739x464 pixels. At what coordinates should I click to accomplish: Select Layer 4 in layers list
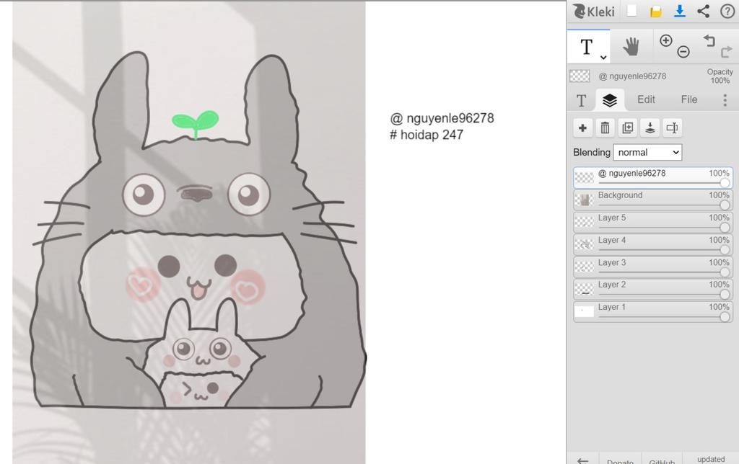(x=653, y=245)
